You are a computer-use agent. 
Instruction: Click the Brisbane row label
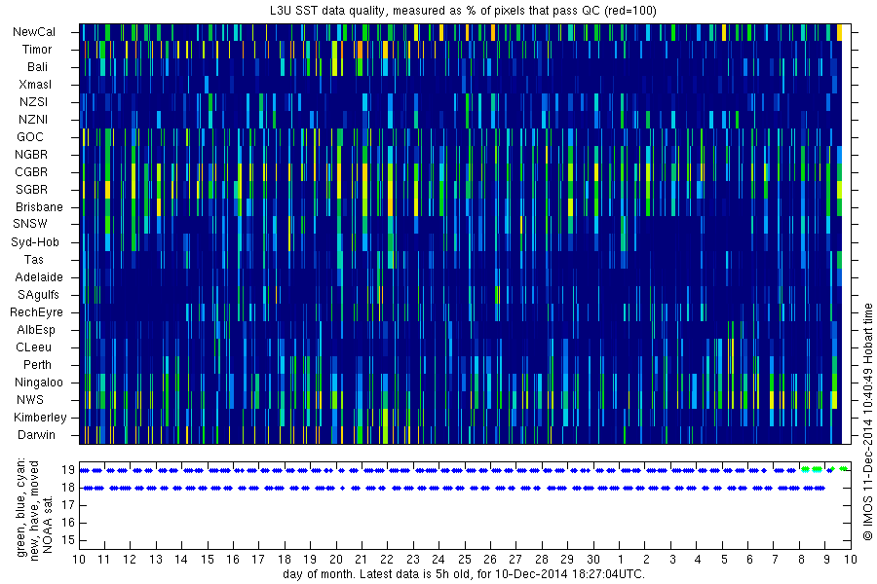pos(39,206)
